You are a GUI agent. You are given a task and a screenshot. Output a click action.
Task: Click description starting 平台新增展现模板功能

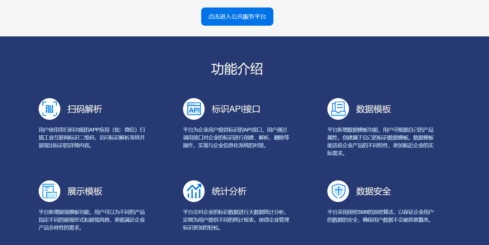tap(92, 220)
